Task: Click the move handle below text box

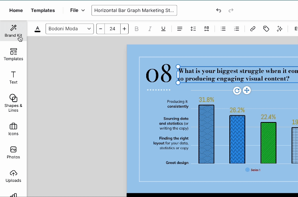Action: 247,90
